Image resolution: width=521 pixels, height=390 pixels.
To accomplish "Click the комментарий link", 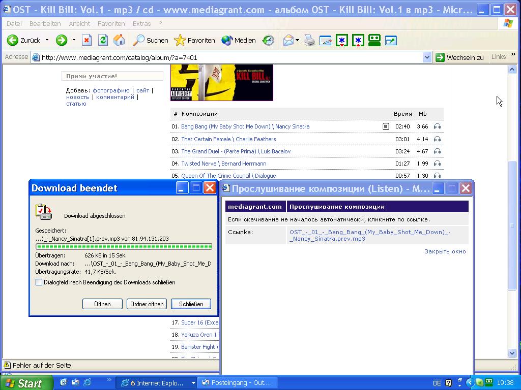I will click(115, 97).
